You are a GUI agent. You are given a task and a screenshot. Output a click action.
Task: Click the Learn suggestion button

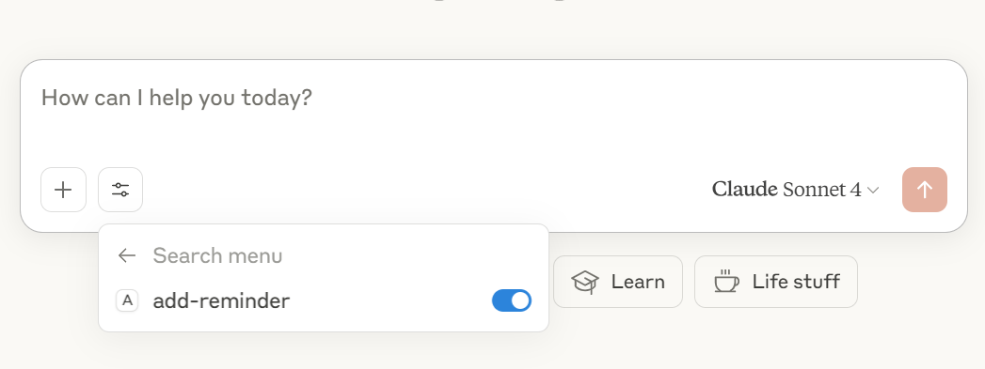tap(617, 282)
